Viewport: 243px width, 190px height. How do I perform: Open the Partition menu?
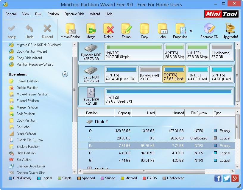(53, 14)
